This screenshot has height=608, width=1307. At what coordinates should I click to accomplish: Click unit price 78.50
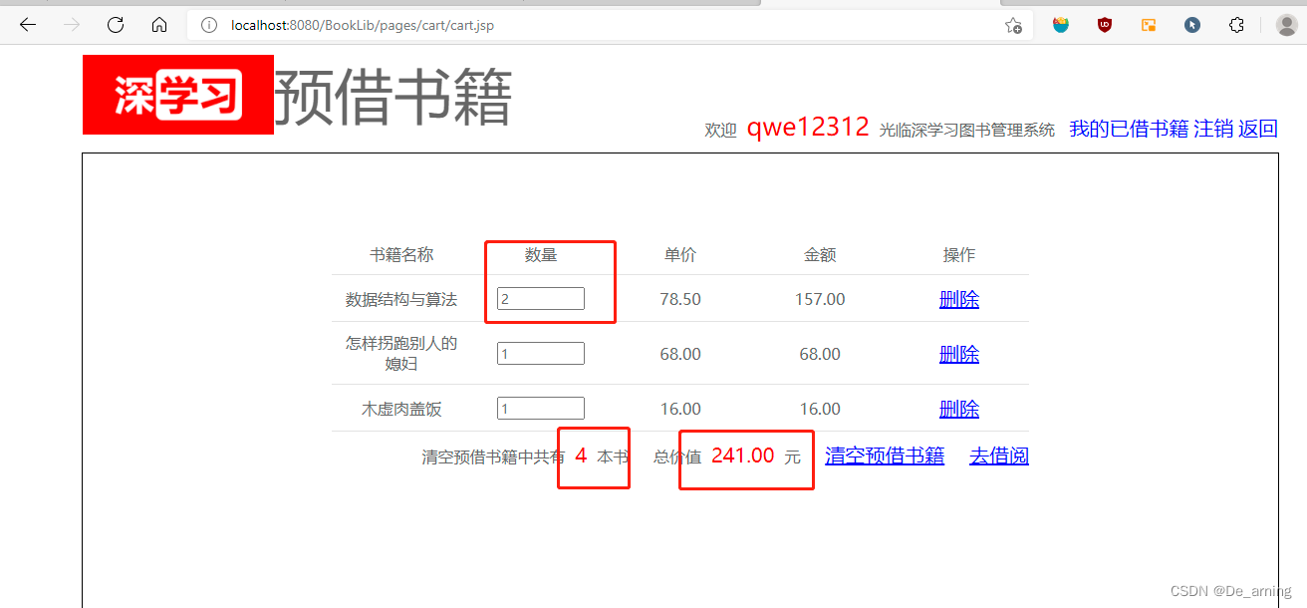(680, 299)
